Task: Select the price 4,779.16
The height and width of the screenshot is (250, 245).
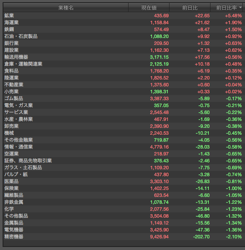Action: pos(159,147)
